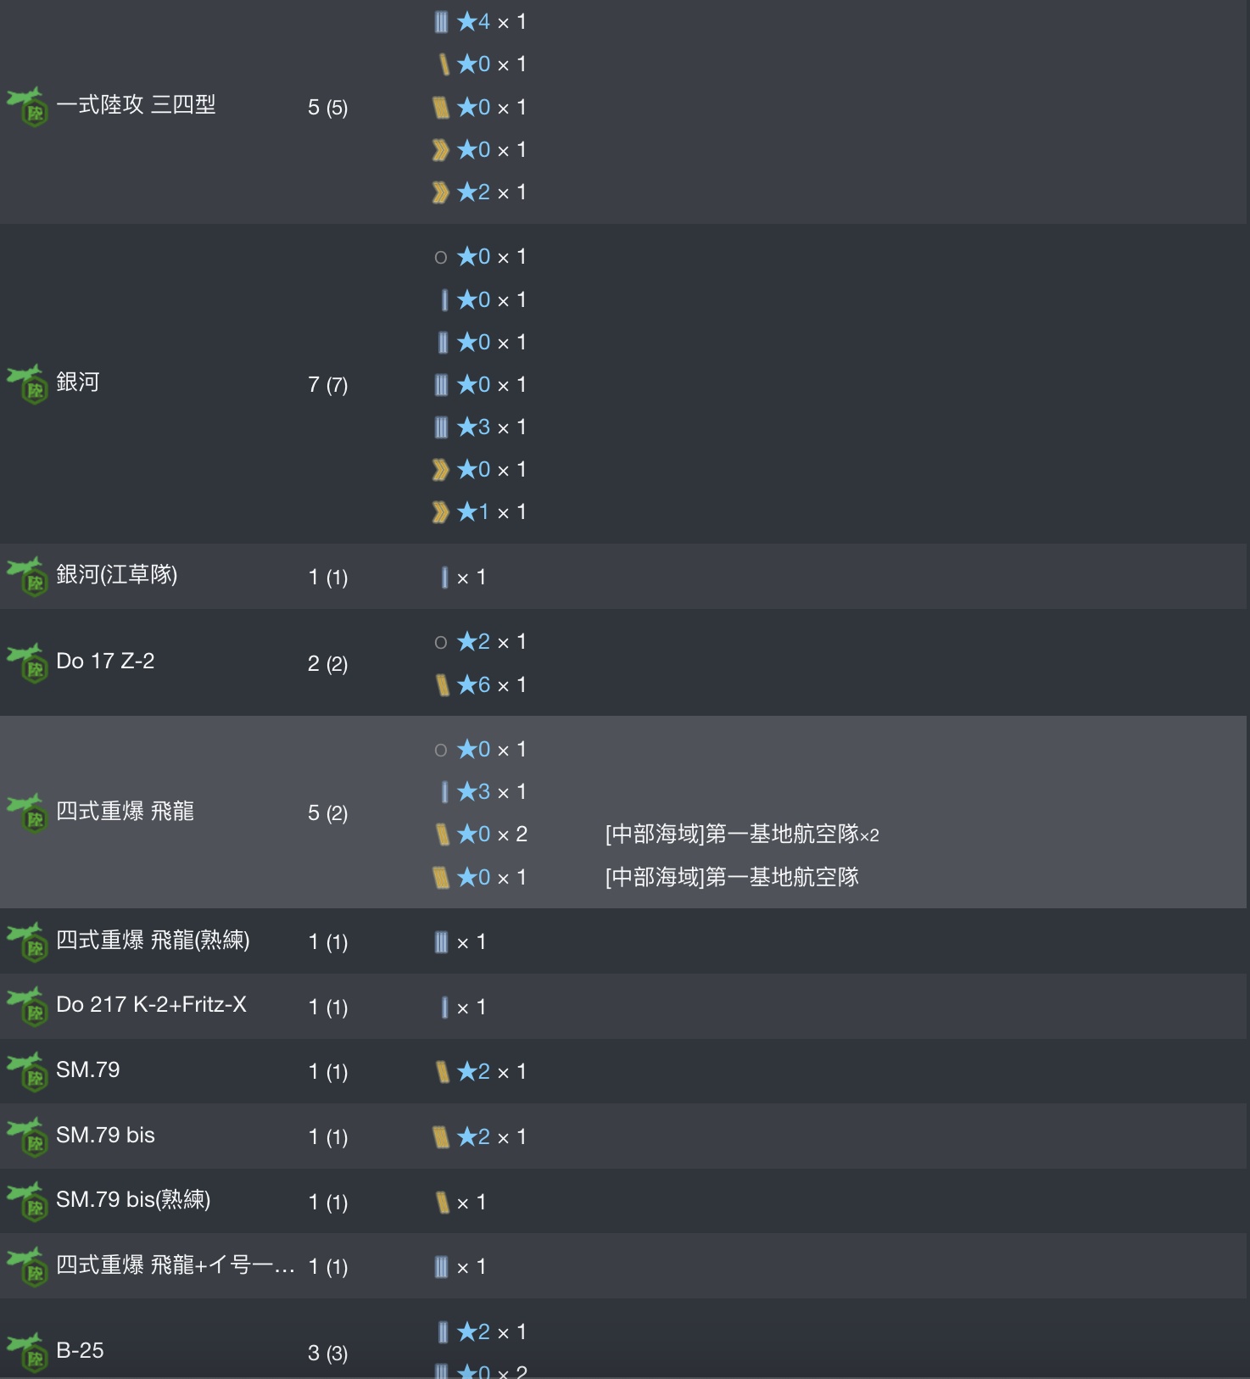
Task: Select the equipment name SM.79 bis
Action: click(105, 1135)
